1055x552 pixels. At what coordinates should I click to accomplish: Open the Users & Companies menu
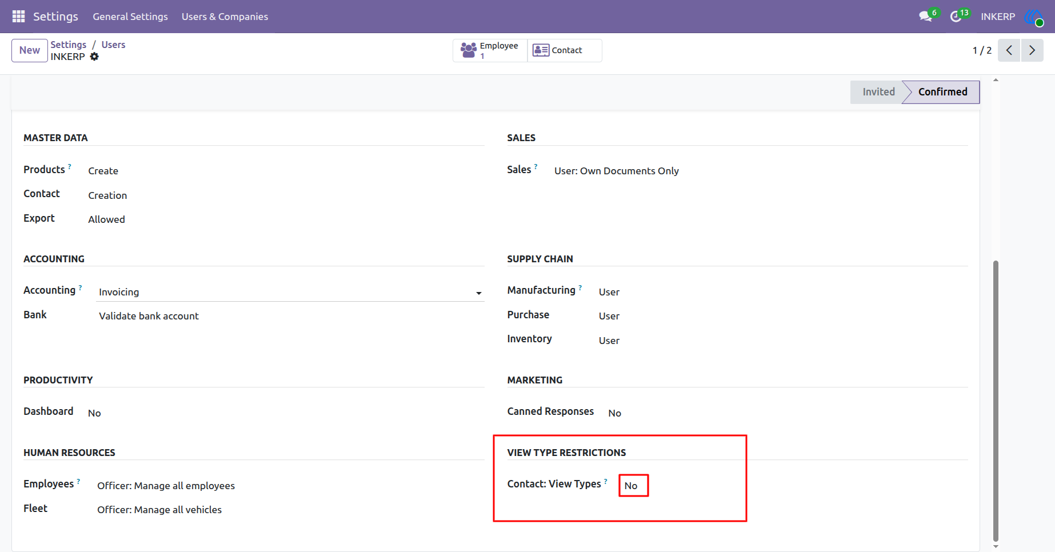tap(225, 17)
